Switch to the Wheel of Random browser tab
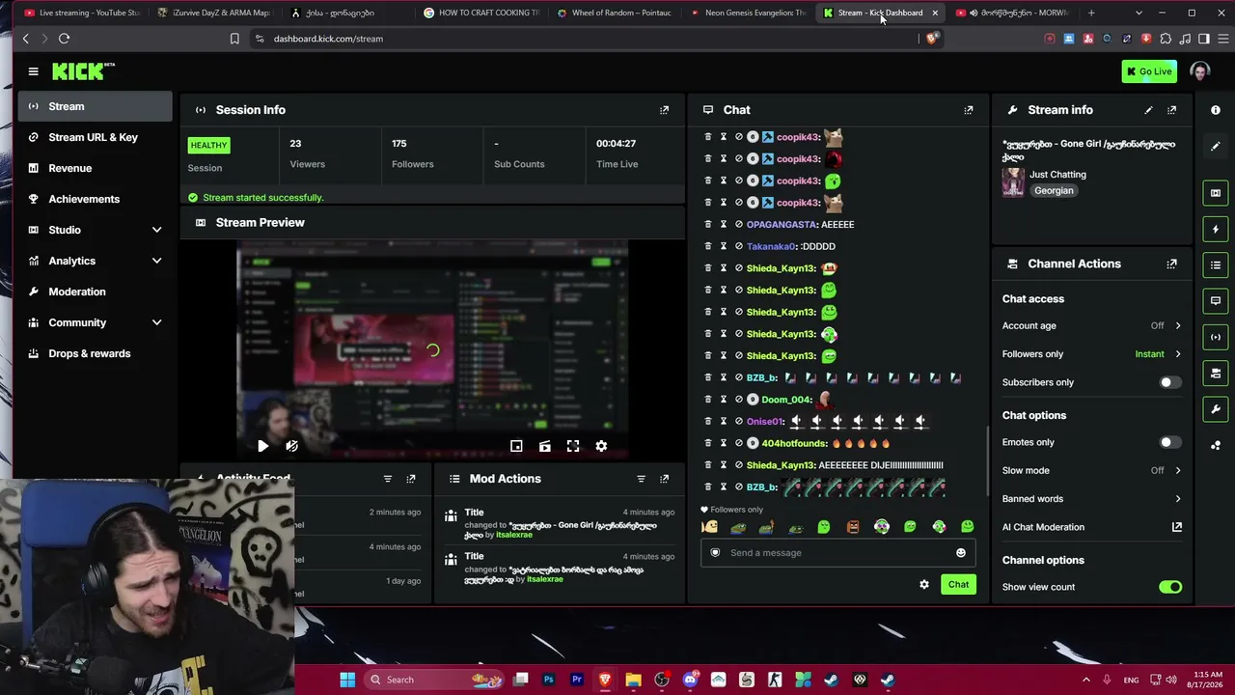The image size is (1235, 695). pos(615,13)
